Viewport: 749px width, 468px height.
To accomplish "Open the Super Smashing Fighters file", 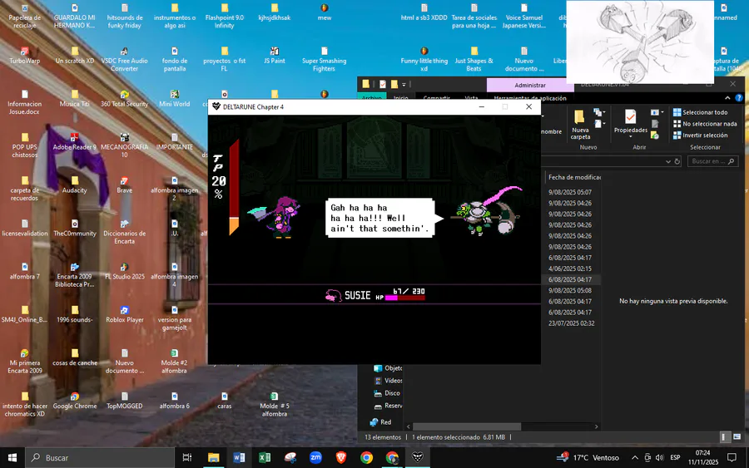I will point(325,59).
